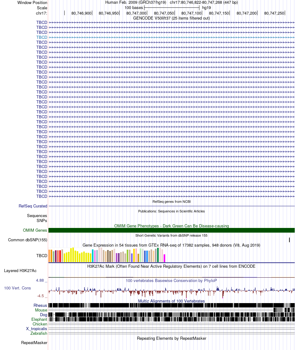
Task: Click the -4.5 lower scale value
Action: point(40,296)
